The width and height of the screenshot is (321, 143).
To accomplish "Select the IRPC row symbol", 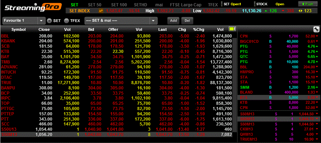I will pos(6,98).
